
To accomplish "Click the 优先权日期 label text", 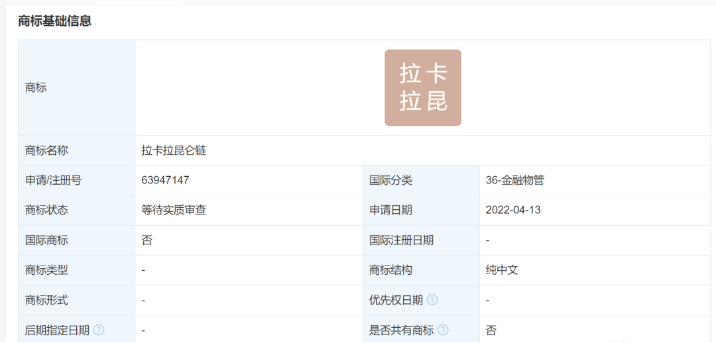I will [x=396, y=300].
